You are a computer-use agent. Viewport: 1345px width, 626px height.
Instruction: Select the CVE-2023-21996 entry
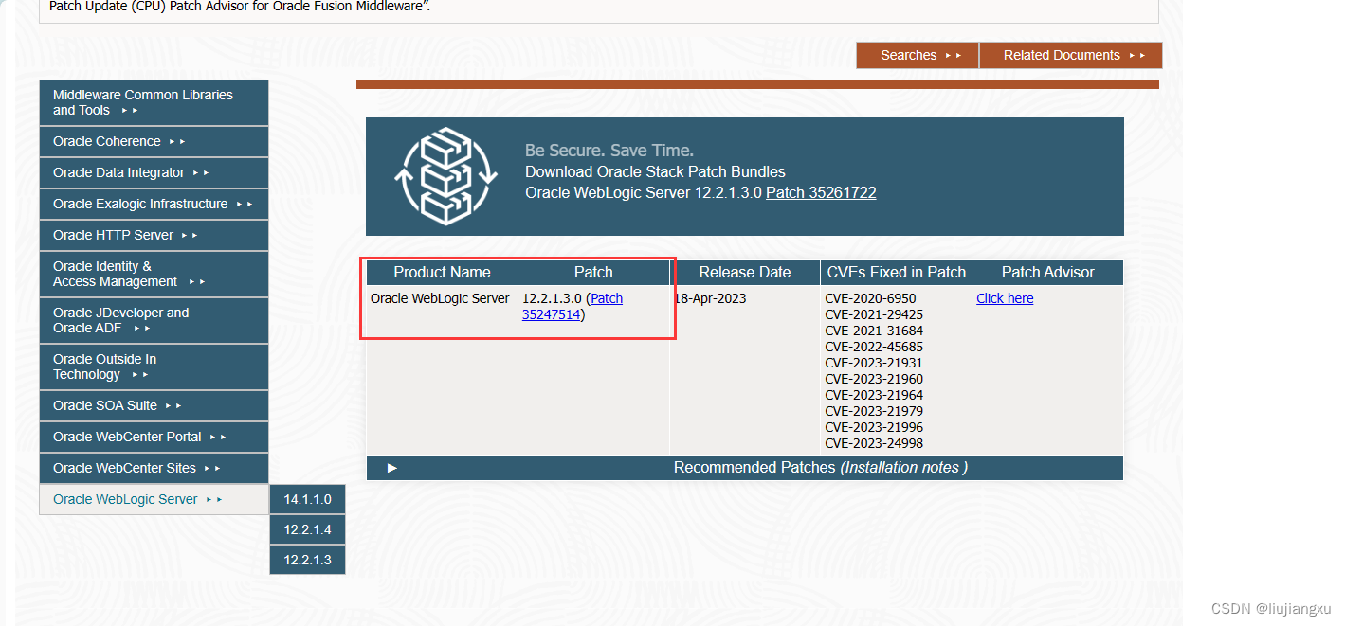874,427
